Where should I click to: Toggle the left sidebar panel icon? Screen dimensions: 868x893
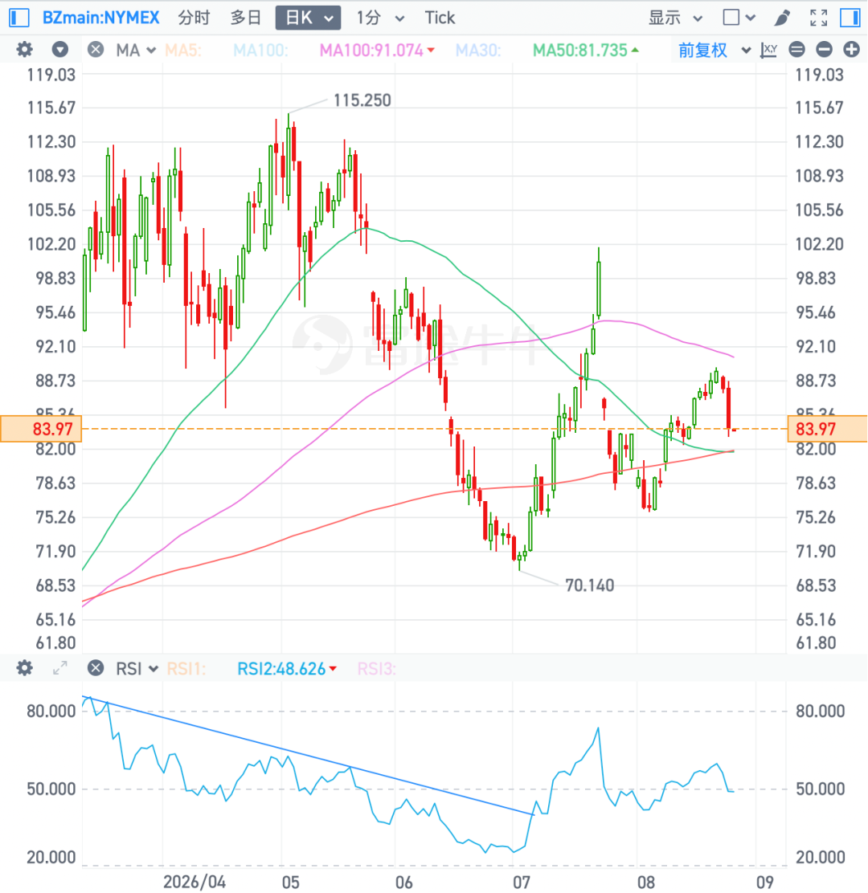click(x=19, y=18)
